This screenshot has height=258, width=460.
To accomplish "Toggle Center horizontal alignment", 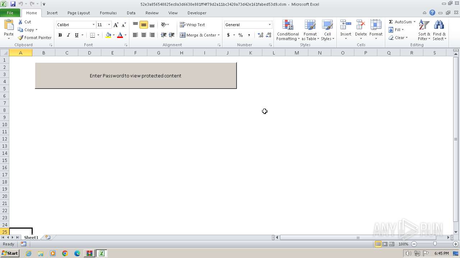I will point(144,35).
